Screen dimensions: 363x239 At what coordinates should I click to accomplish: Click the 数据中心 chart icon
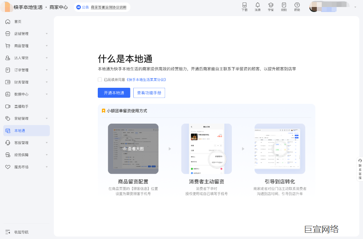8,94
